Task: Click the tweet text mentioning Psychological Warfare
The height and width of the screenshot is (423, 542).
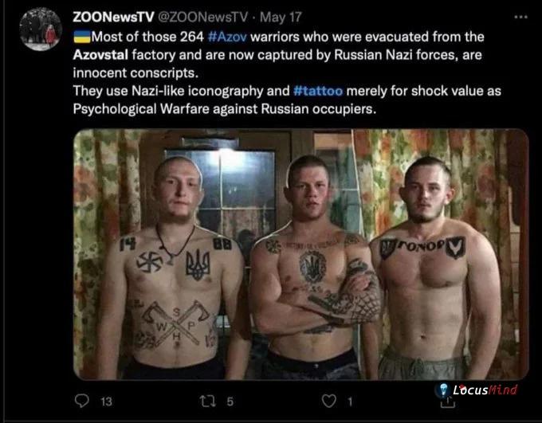Action: 224,109
